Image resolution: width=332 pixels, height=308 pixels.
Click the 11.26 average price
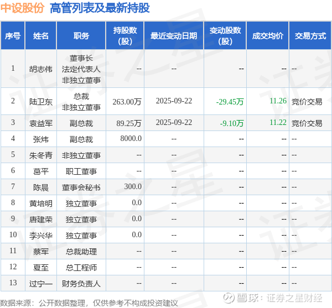coord(278,101)
